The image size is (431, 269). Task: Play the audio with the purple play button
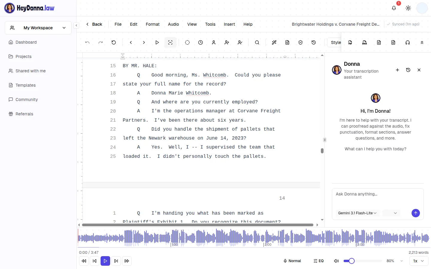pos(105,261)
